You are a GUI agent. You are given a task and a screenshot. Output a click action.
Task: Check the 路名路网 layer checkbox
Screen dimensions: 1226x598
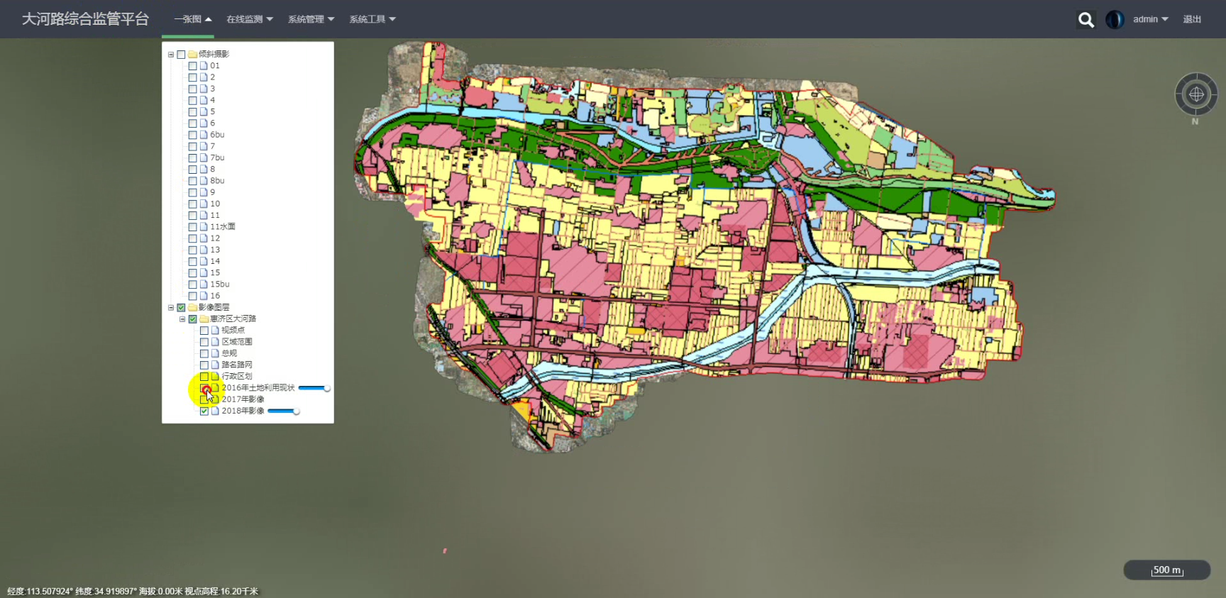204,365
